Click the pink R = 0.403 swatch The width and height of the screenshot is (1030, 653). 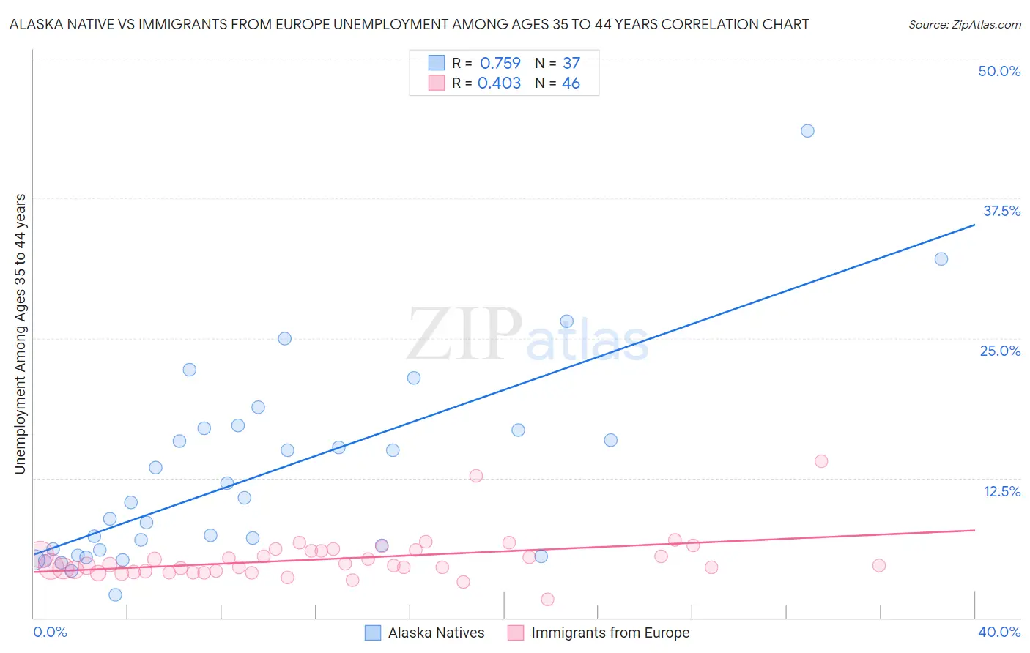point(437,83)
